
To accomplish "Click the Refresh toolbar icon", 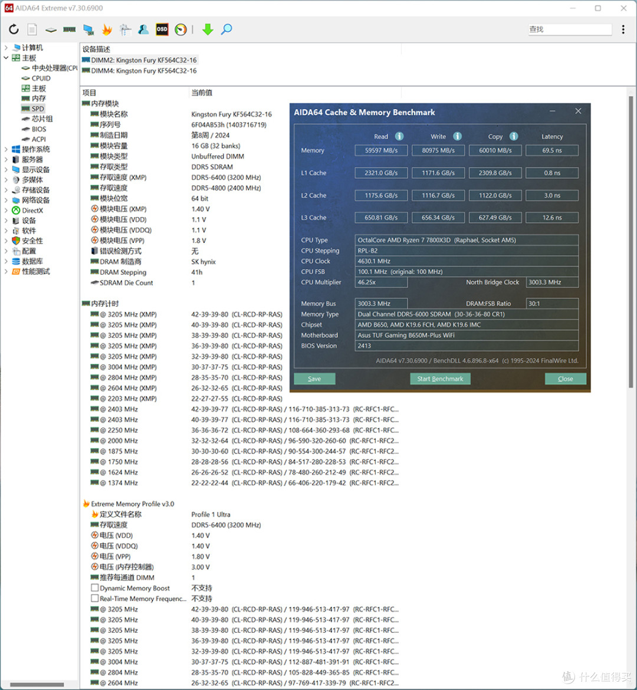I will click(14, 29).
